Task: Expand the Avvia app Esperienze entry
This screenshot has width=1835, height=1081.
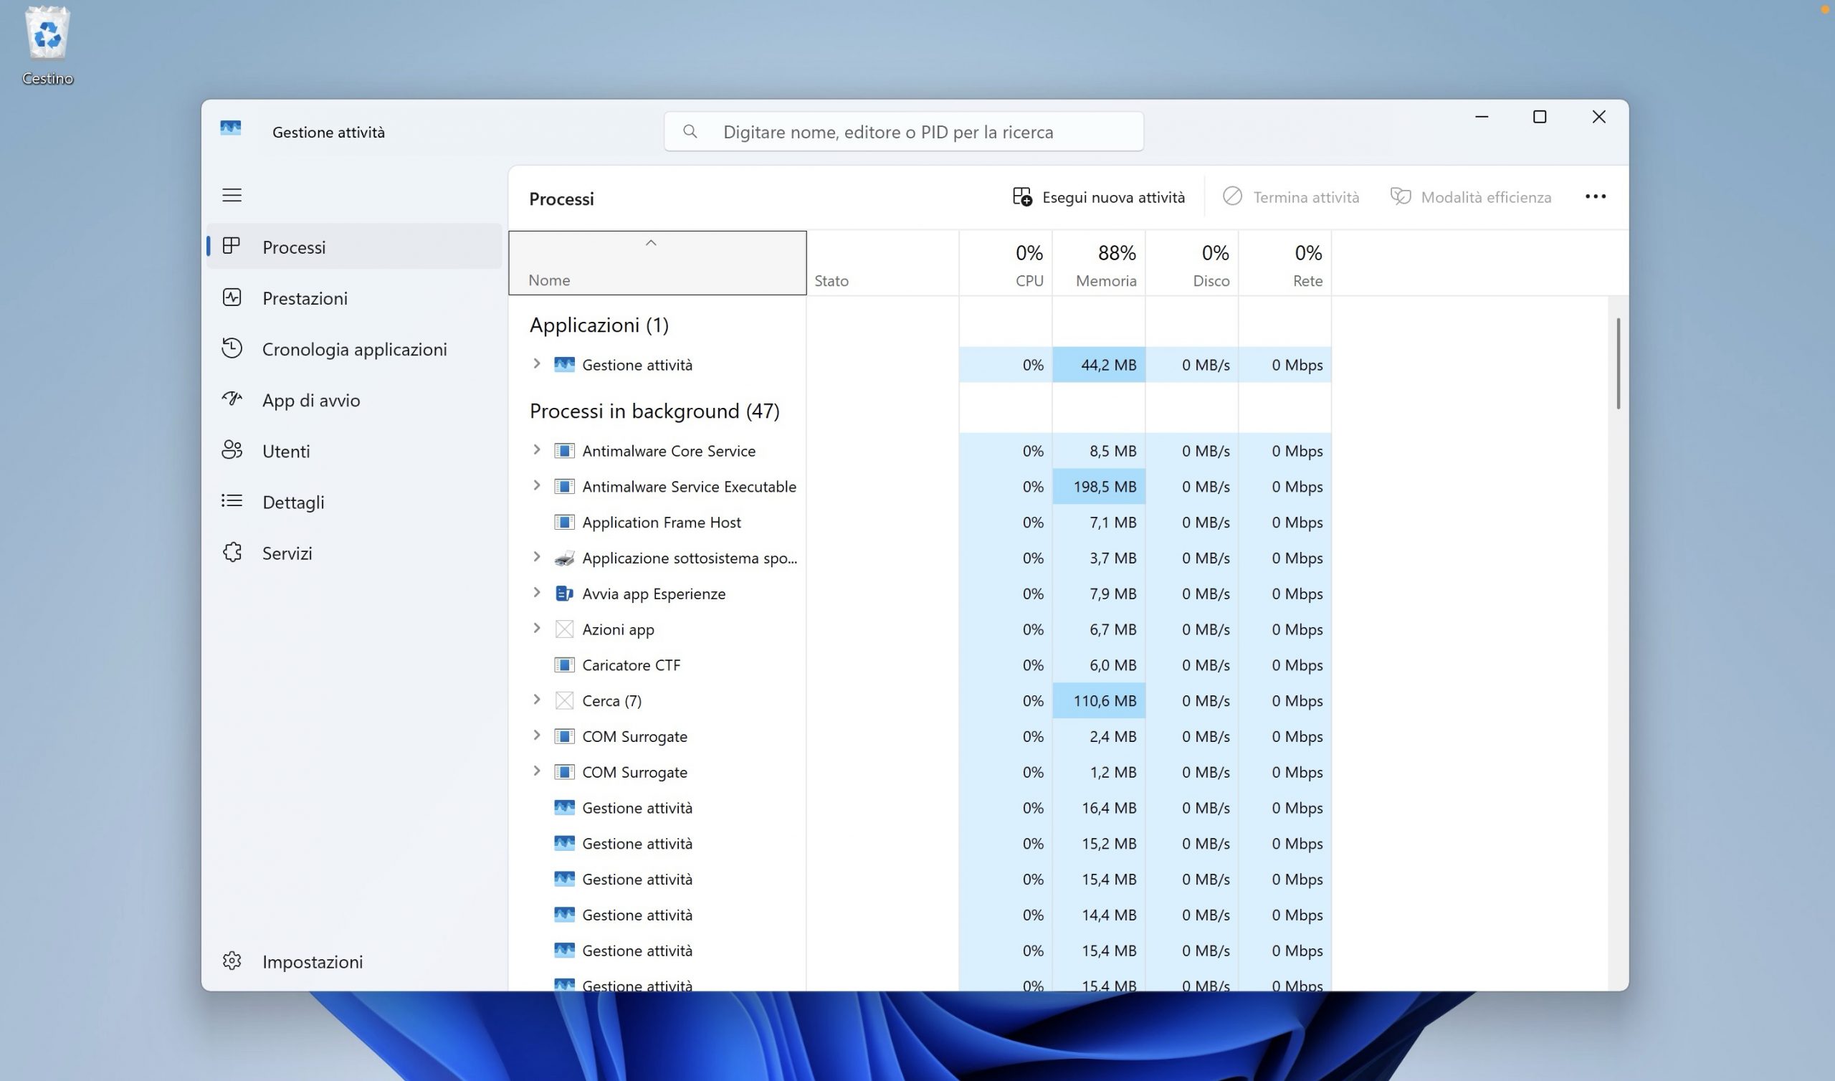Action: pyautogui.click(x=537, y=593)
